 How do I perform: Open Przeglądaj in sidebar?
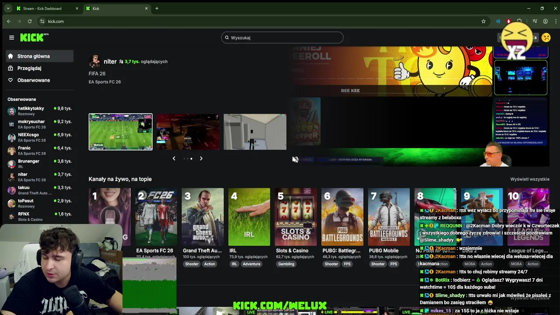tap(40, 68)
